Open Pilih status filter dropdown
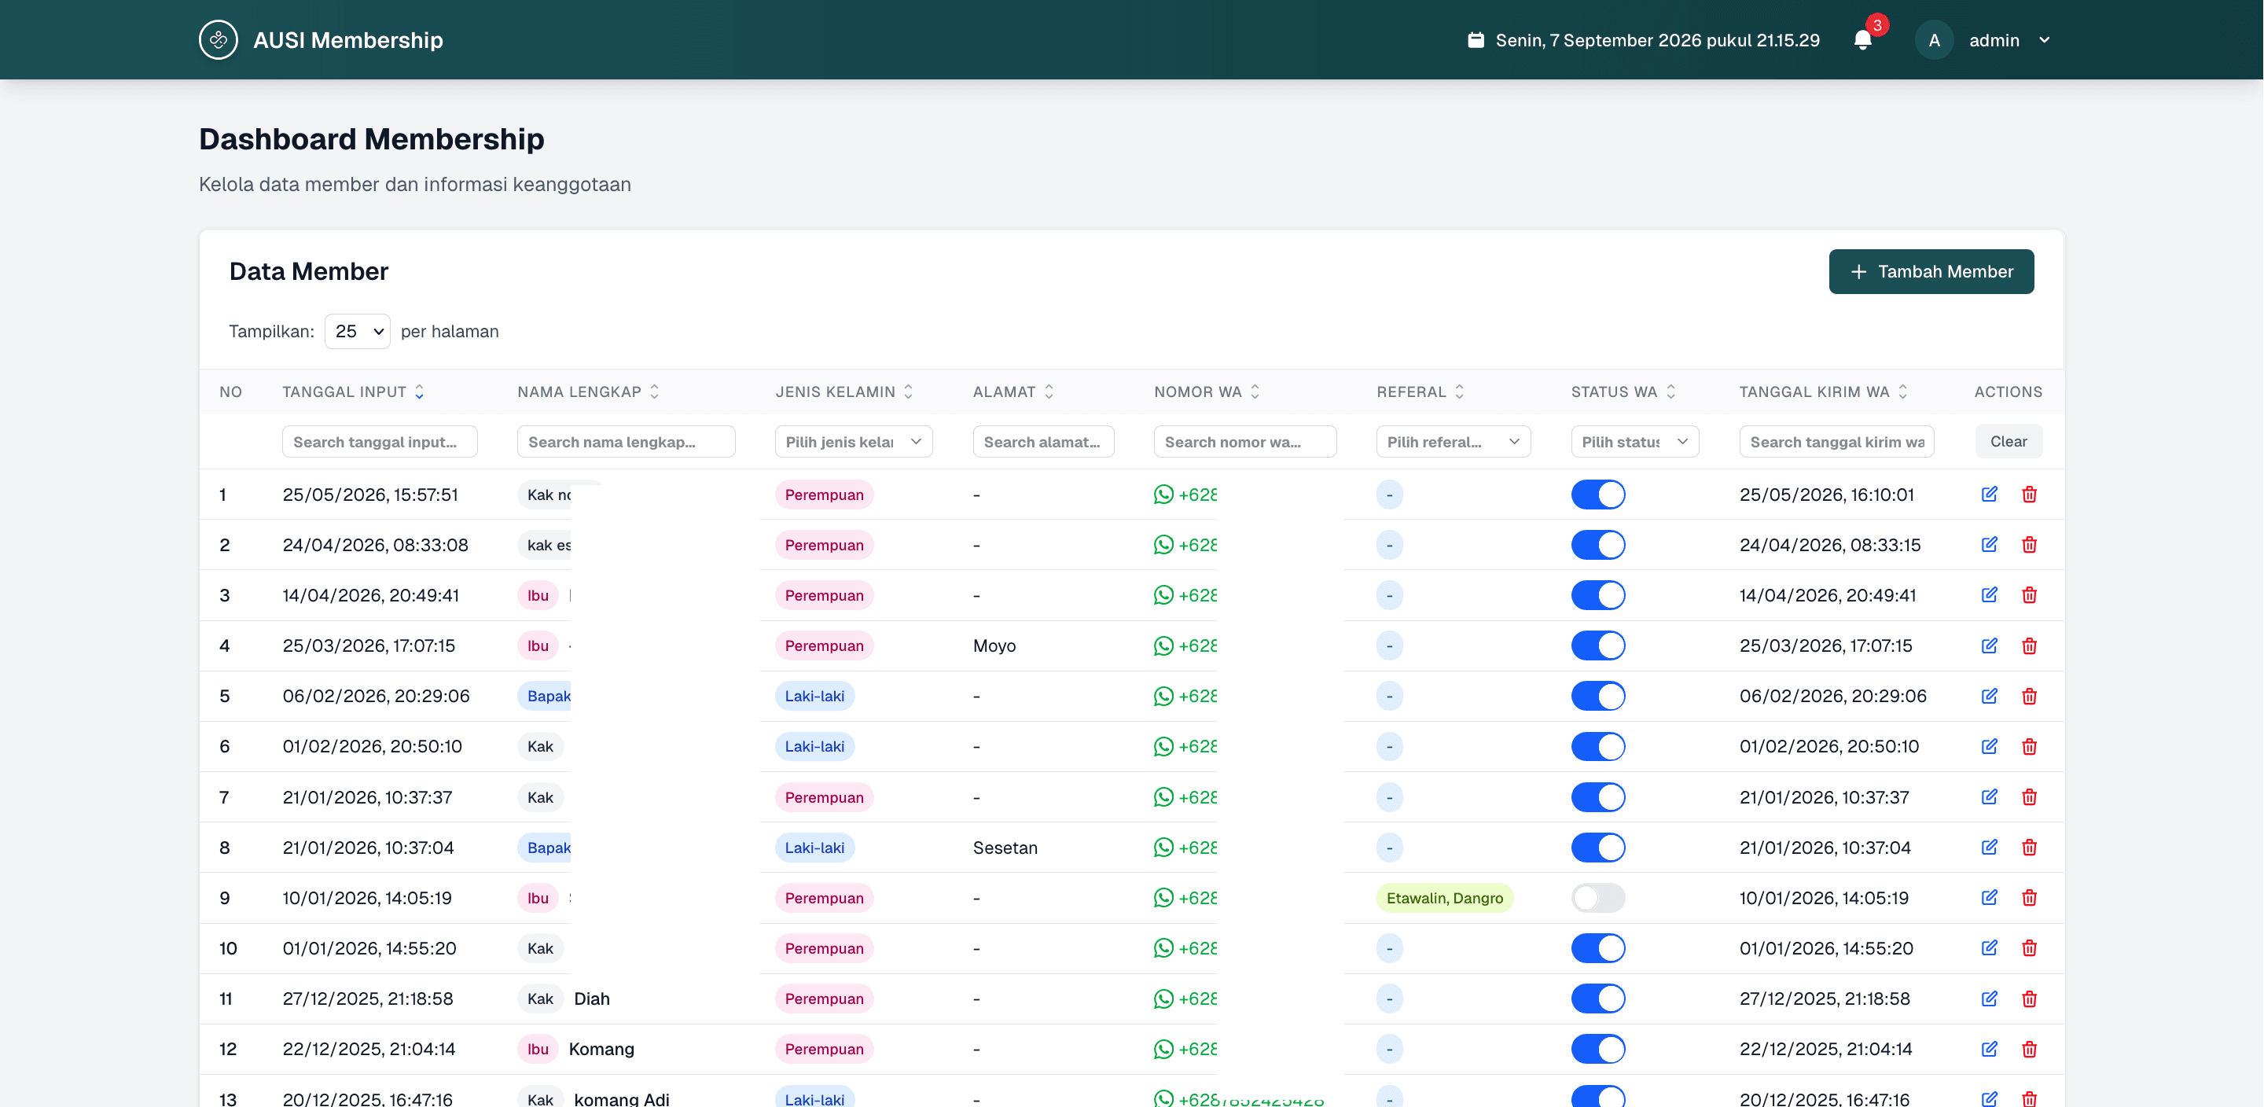This screenshot has height=1107, width=2264. (1634, 441)
